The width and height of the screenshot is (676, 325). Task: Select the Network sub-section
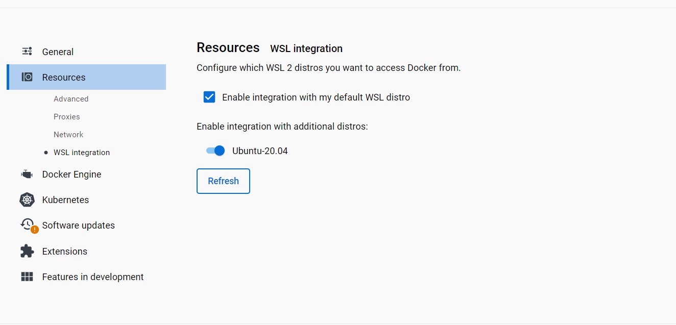68,135
